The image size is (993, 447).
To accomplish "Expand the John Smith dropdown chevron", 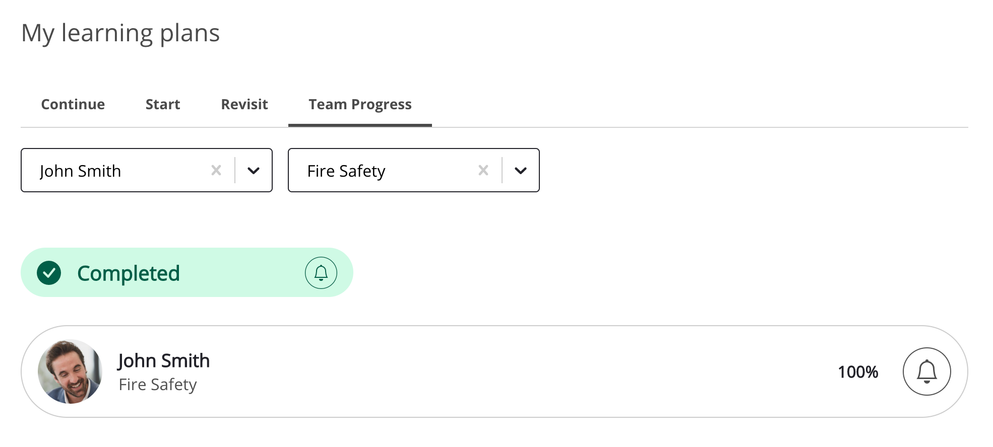I will [x=254, y=171].
